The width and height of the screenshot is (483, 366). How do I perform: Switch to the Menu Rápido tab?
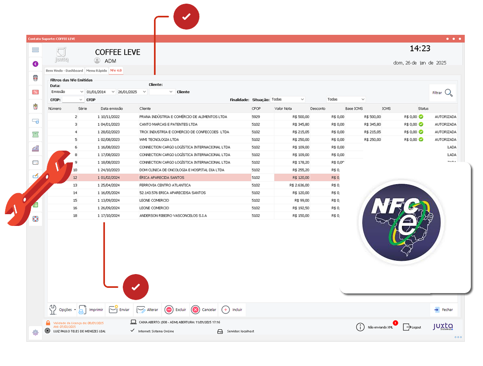point(96,70)
